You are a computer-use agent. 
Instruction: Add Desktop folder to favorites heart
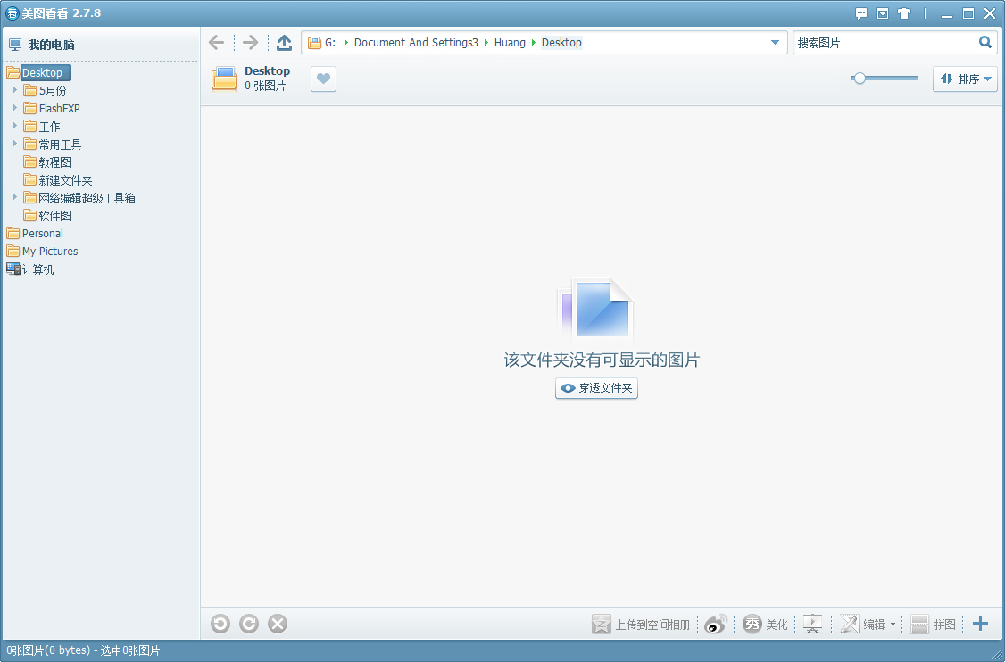[x=324, y=79]
